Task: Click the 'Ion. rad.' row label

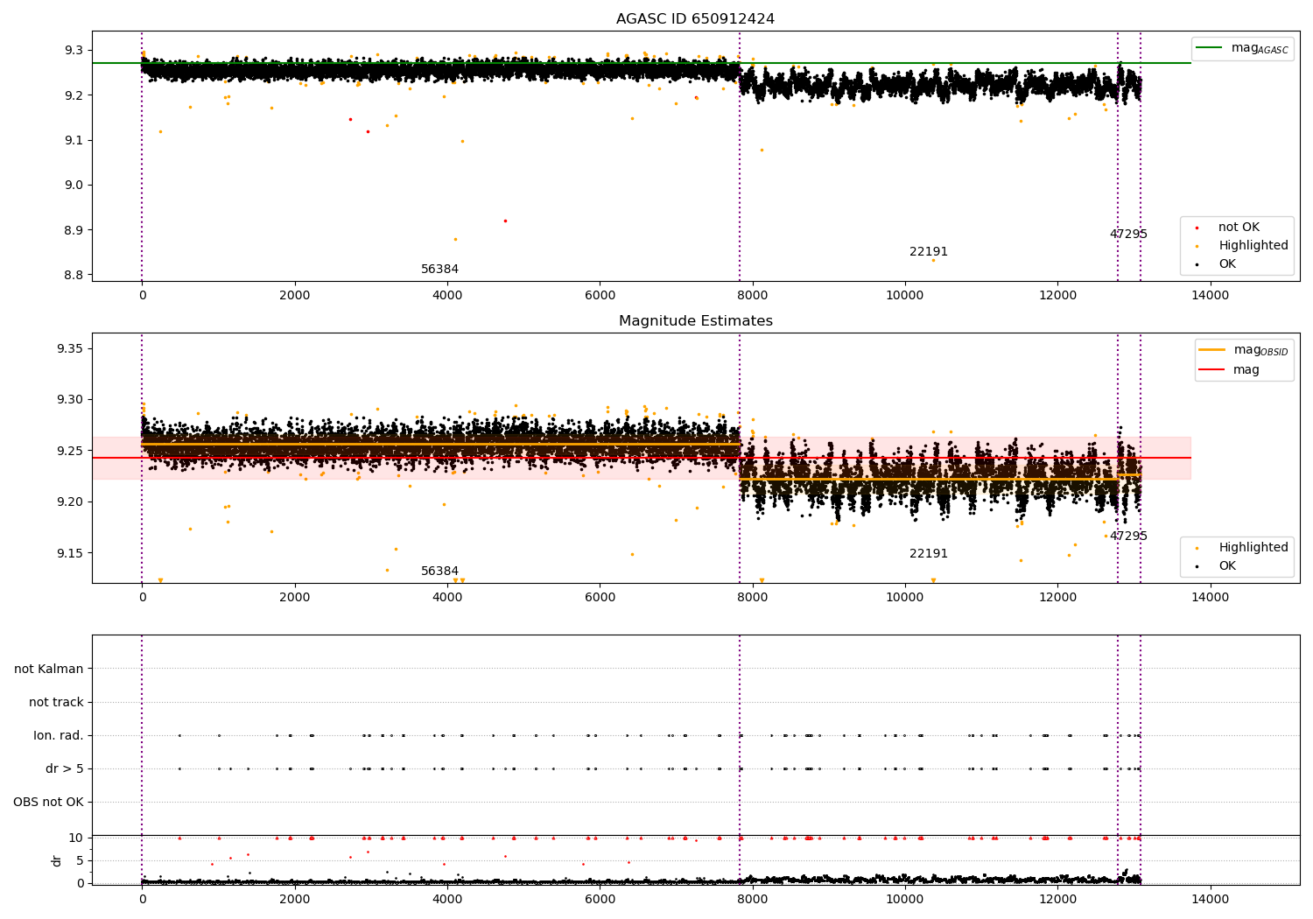Action: click(59, 736)
